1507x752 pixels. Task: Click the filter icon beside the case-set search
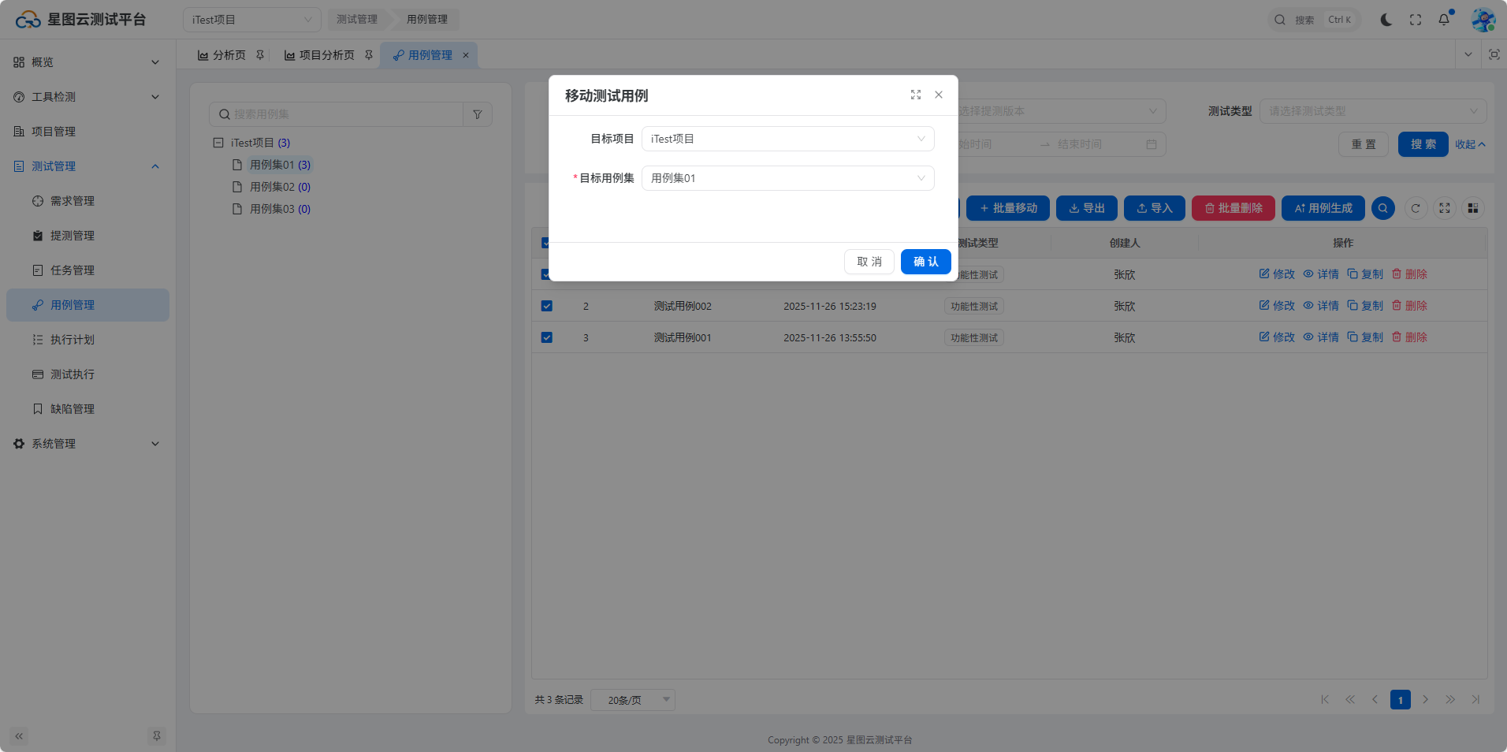(477, 114)
